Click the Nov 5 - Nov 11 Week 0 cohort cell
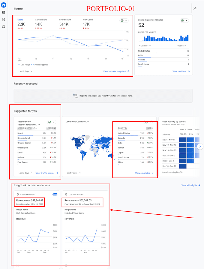Screen dimensions: 204x269 coord(183,140)
